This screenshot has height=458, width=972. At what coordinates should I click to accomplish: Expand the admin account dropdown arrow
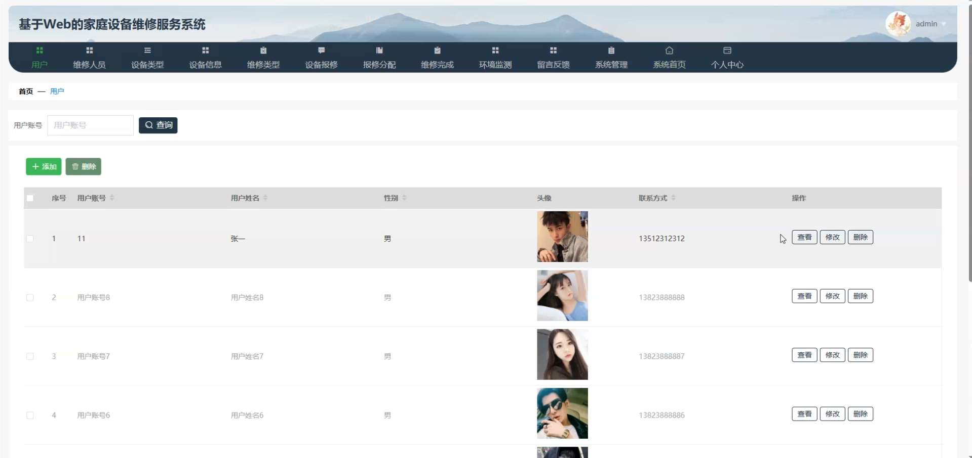(944, 24)
